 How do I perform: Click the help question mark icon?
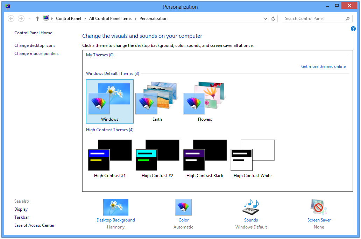coord(353,29)
